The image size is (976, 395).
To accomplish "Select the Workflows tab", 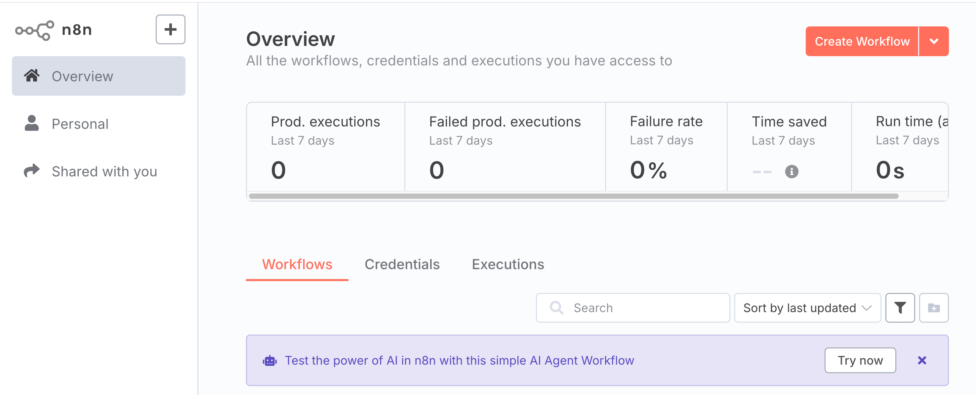I will coord(297,264).
